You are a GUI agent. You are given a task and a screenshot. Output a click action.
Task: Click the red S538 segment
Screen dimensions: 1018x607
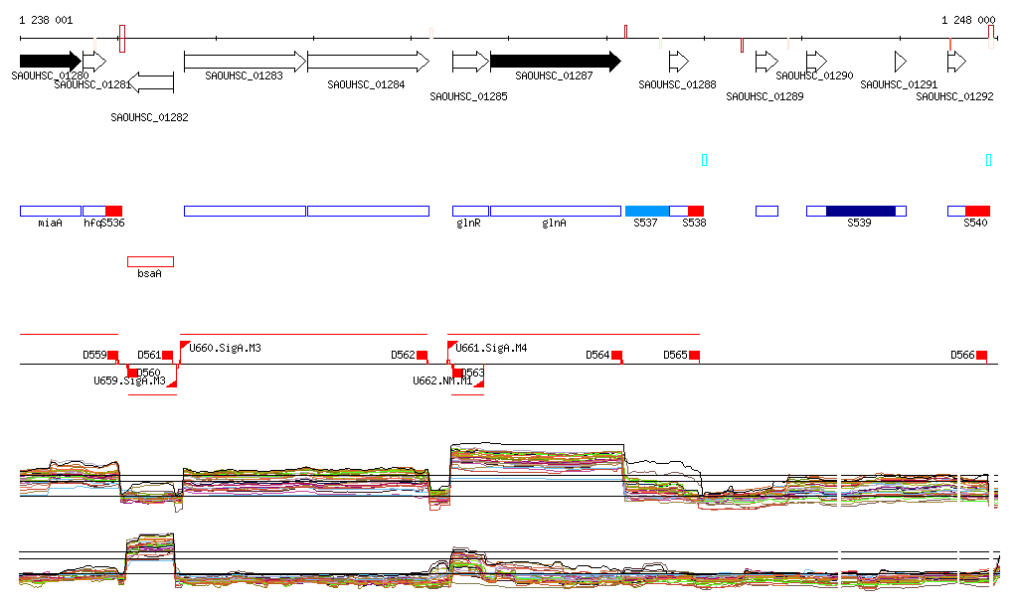click(696, 211)
